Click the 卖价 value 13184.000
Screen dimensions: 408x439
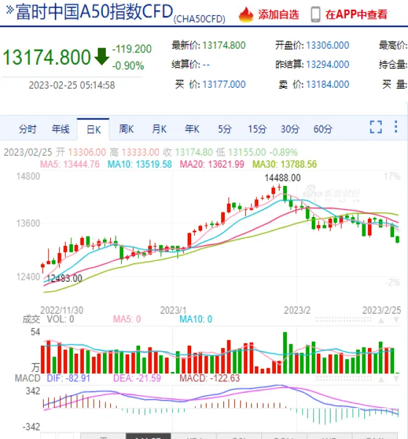[x=328, y=84]
